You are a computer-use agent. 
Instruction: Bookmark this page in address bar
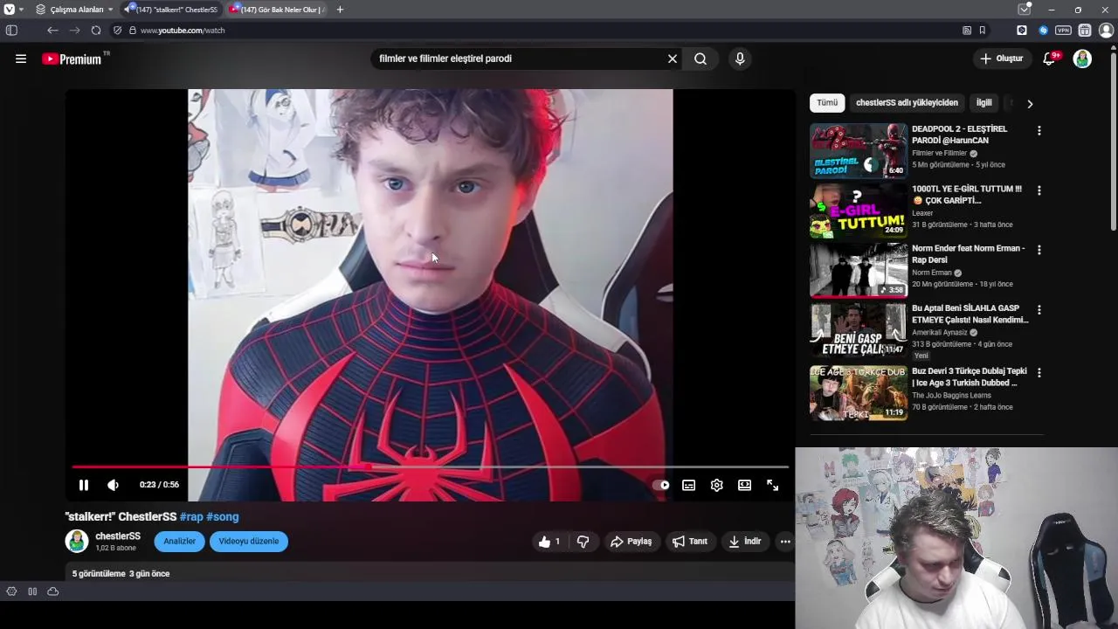[983, 30]
